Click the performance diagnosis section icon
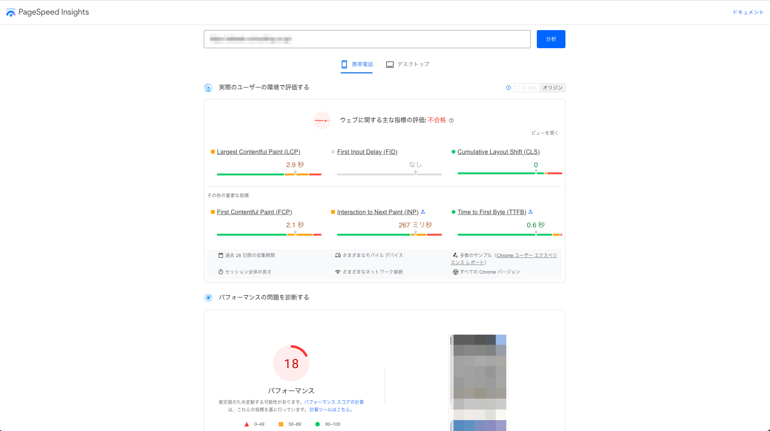The width and height of the screenshot is (770, 431). [x=208, y=298]
